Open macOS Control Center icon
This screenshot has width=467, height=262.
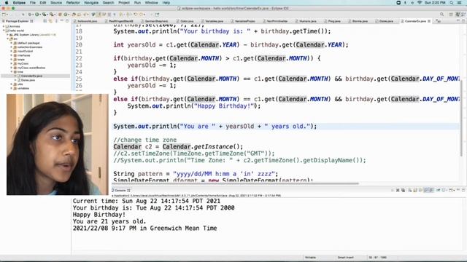pyautogui.click(x=459, y=3)
